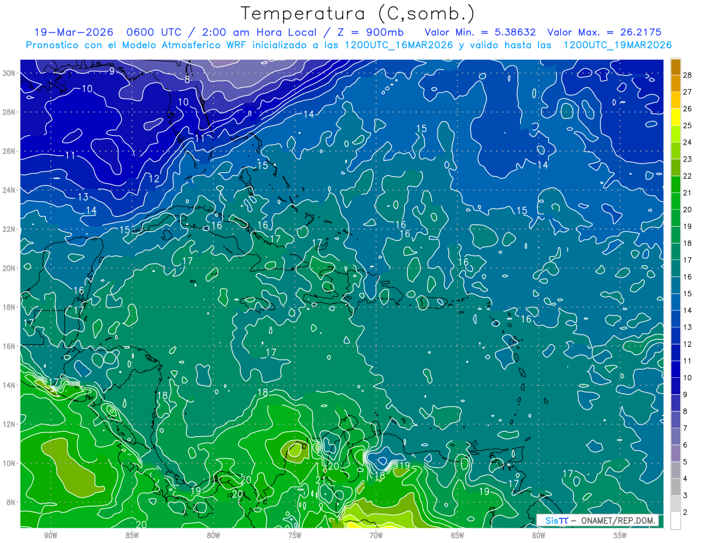
Task: Click the orange legend swatch between 27 and 28
Action: pos(675,84)
